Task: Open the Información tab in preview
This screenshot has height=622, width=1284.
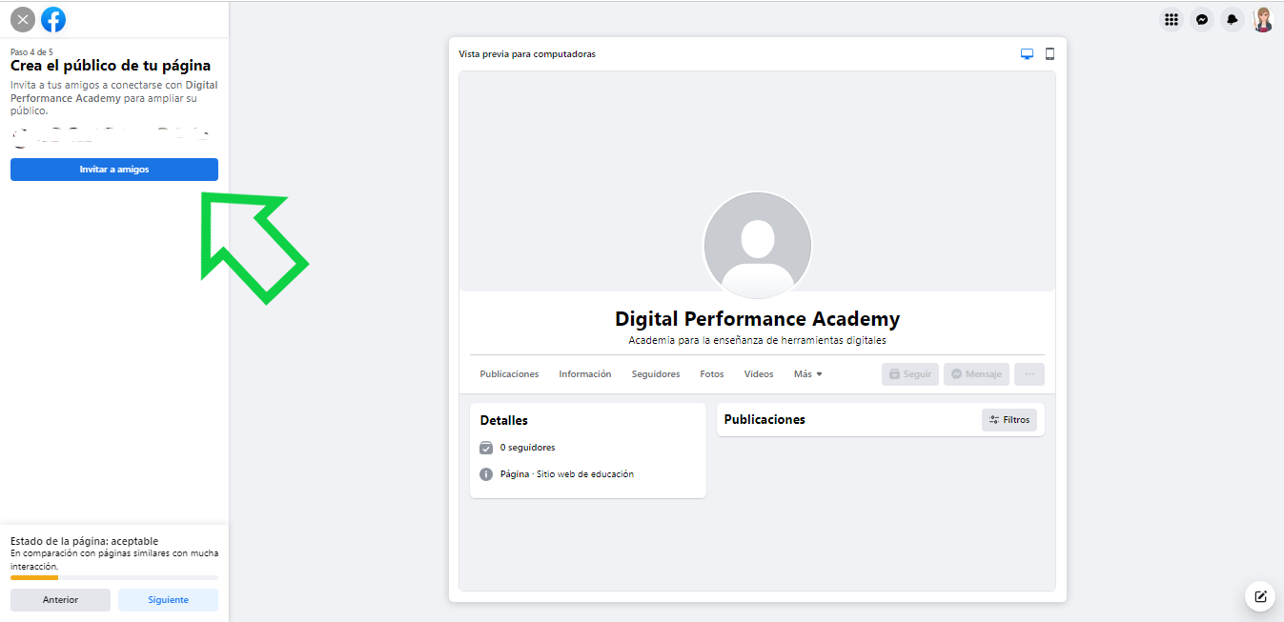Action: click(585, 374)
